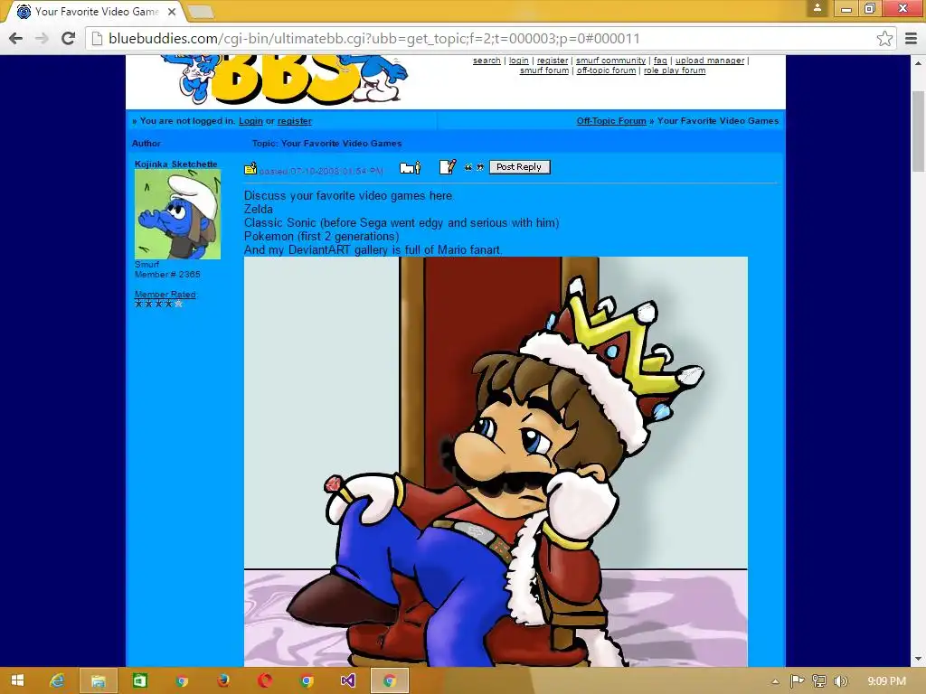Open the Chrome hamburger menu

tap(911, 38)
